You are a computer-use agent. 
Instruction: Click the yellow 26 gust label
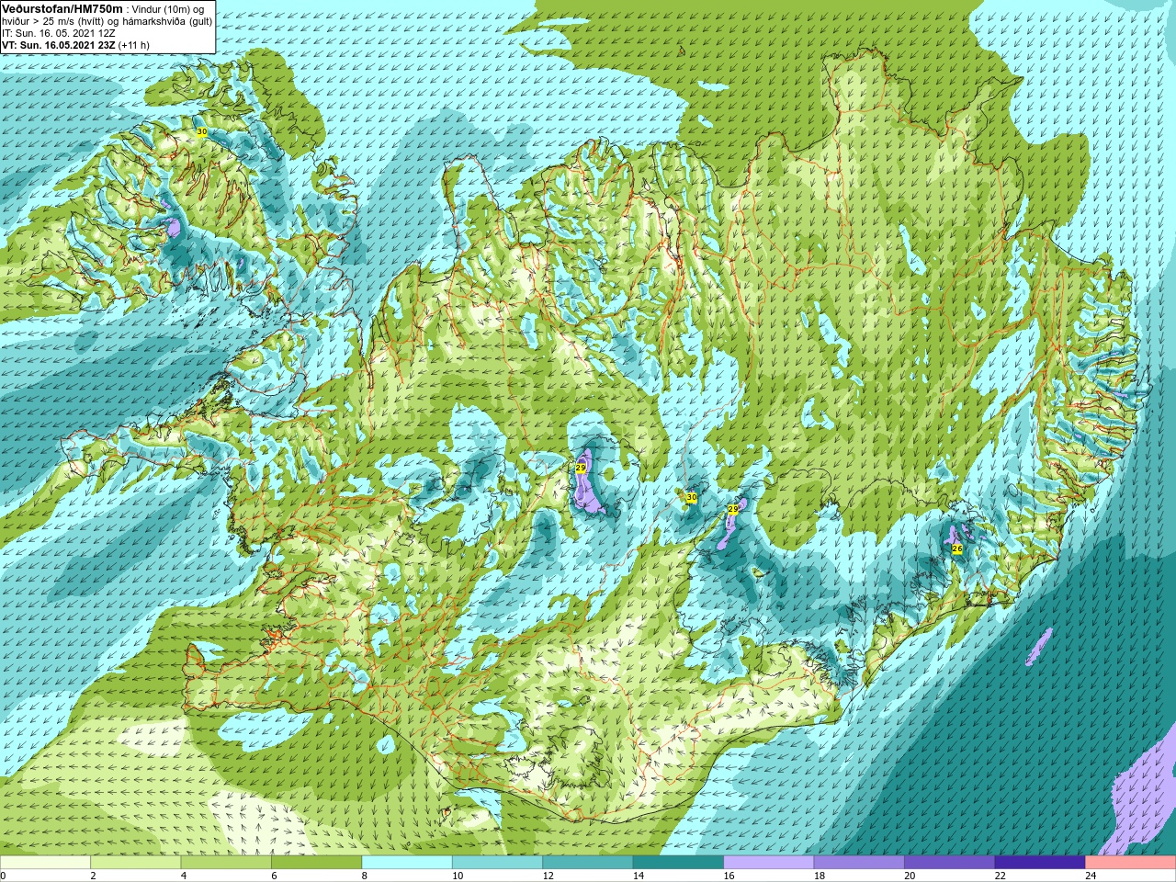pyautogui.click(x=956, y=548)
